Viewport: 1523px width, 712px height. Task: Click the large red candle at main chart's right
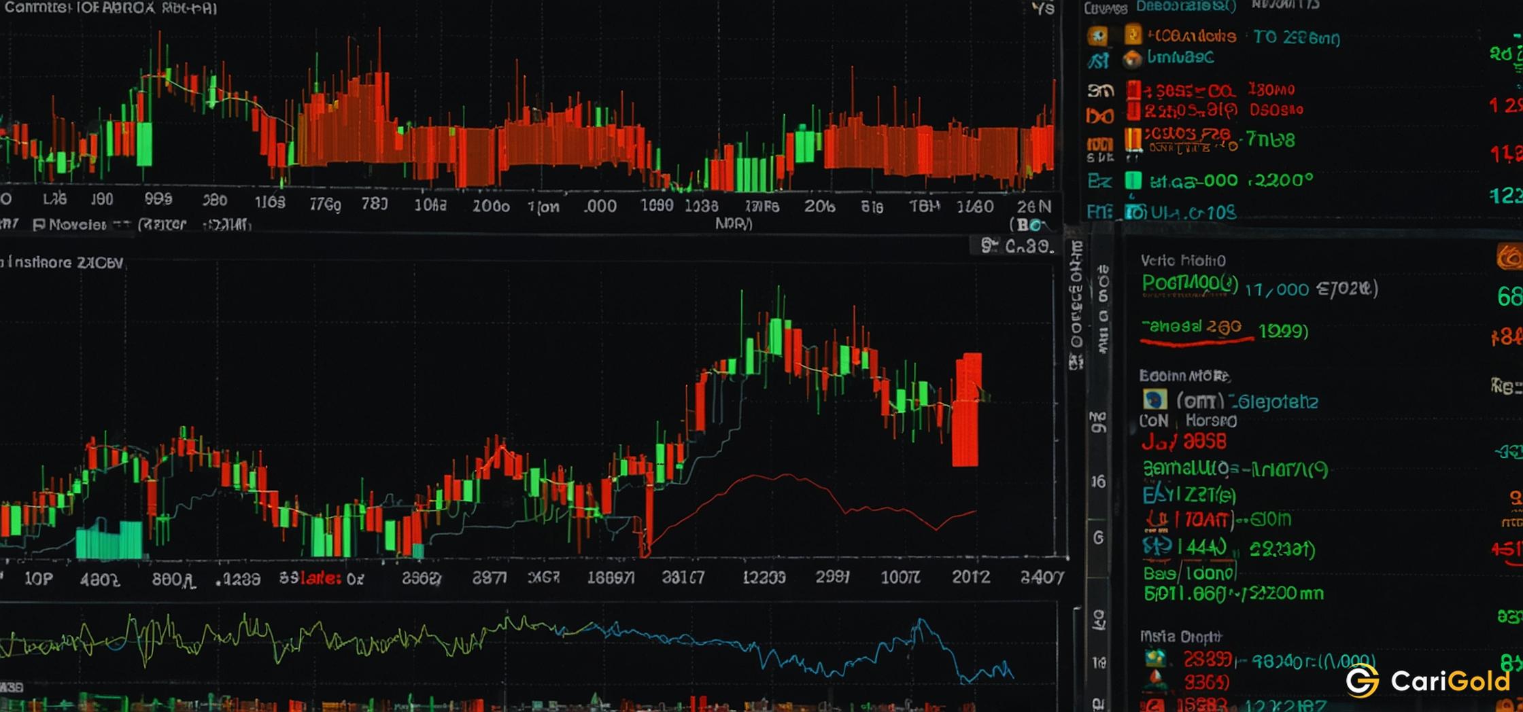pos(967,410)
